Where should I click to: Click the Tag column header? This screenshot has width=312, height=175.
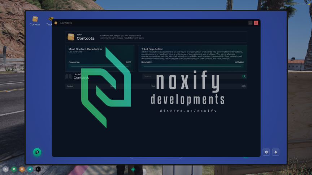click(153, 86)
